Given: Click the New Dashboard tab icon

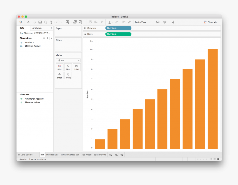Looking at the screenshot, I should point(116,155).
